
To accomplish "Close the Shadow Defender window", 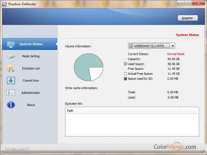I will [x=198, y=3].
